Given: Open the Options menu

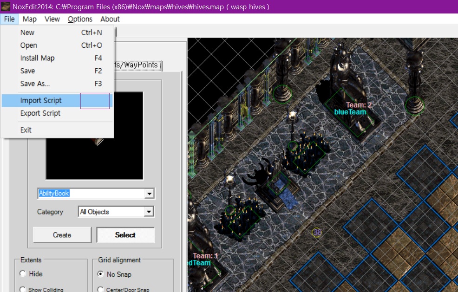Looking at the screenshot, I should pos(80,19).
